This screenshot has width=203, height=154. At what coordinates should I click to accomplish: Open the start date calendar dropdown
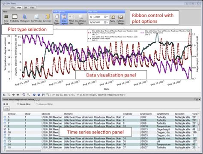point(106,17)
